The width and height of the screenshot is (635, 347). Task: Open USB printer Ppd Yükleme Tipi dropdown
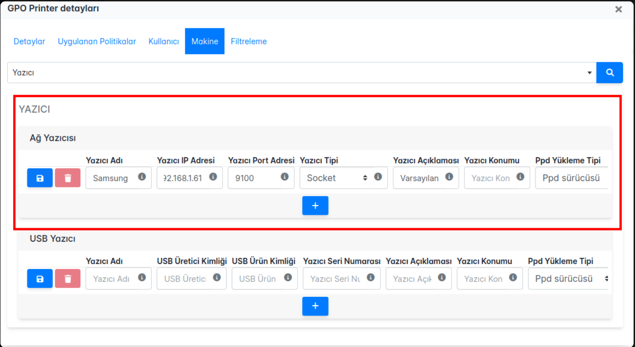click(568, 279)
